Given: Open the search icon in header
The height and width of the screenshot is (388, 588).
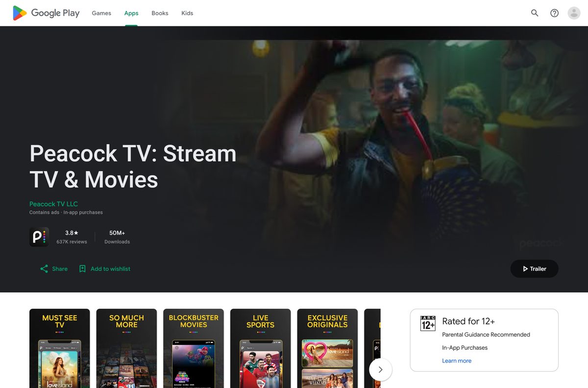Looking at the screenshot, I should pos(535,13).
